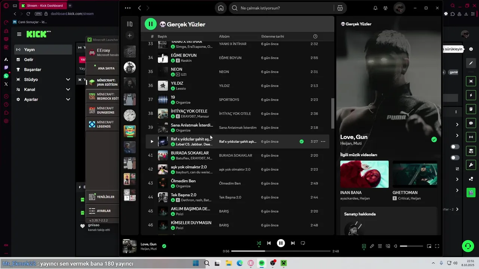Skip to the previous track
Screen dimensions: 479x269
269,243
